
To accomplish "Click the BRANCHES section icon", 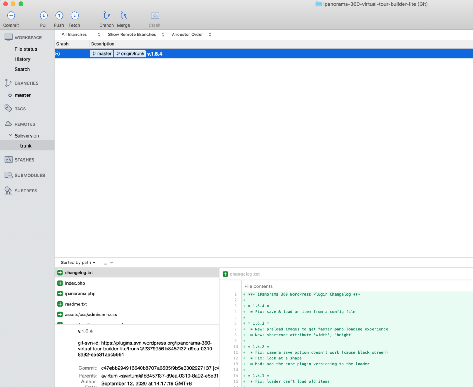I will 8,83.
